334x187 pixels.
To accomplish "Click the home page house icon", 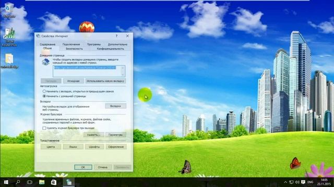I will click(x=45, y=62).
